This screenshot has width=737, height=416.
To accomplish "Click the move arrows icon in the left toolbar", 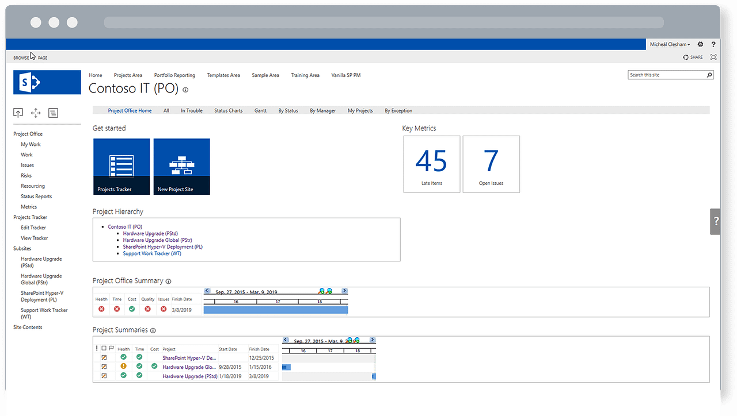I will pyautogui.click(x=35, y=113).
